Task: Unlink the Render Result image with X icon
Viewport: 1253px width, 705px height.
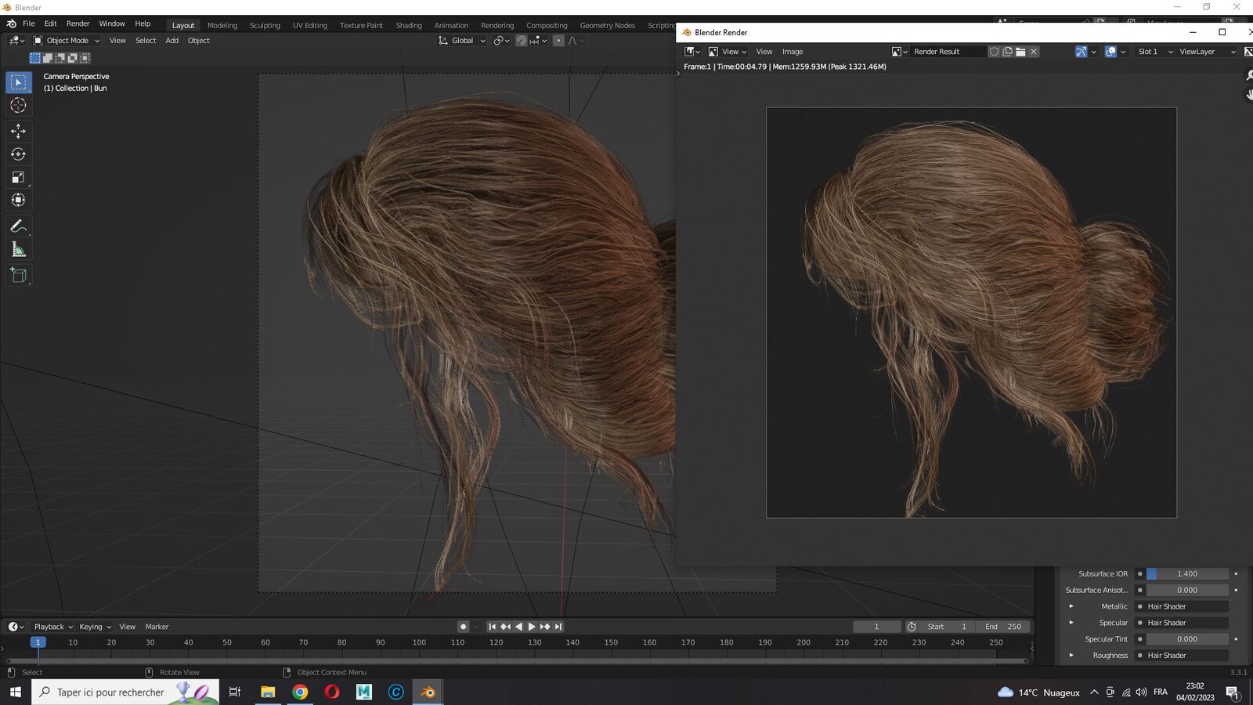Action: tap(1034, 52)
